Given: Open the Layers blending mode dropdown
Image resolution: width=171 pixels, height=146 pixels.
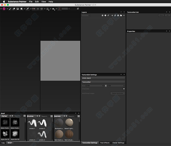Looking at the screenshot, I should (86, 15).
